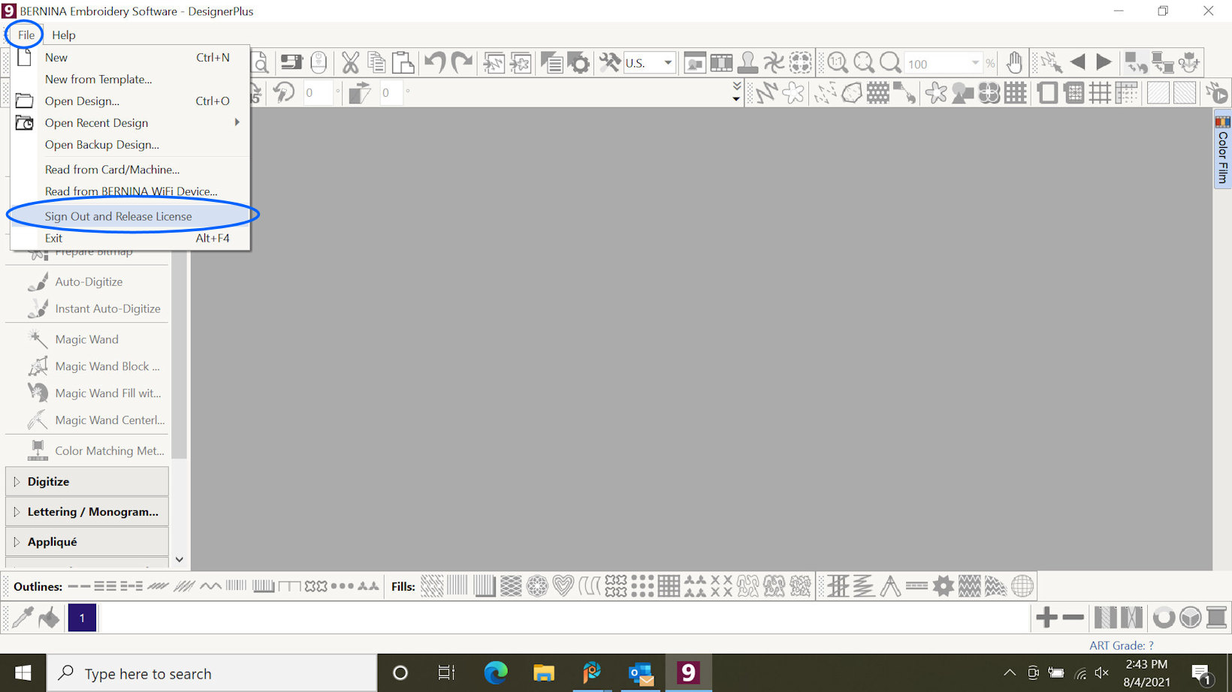This screenshot has width=1232, height=692.
Task: Click the Undo arrow icon
Action: tap(435, 63)
